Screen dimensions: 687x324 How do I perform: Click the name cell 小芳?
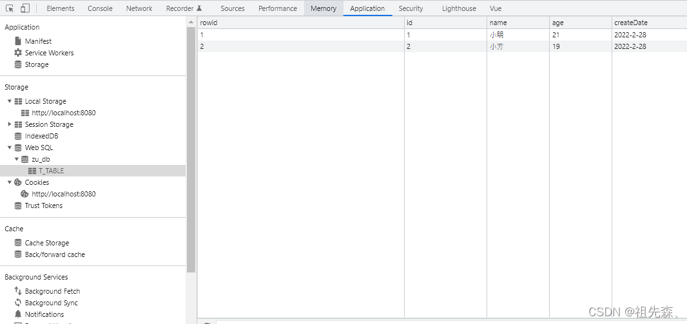coord(518,46)
